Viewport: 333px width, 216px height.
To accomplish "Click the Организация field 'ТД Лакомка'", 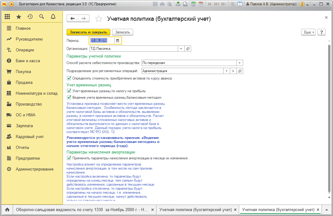I will click(134, 49).
